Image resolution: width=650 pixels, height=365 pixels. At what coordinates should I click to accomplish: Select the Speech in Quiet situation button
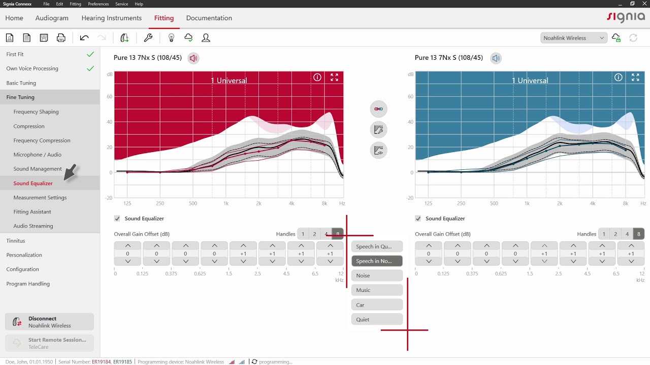pos(377,246)
